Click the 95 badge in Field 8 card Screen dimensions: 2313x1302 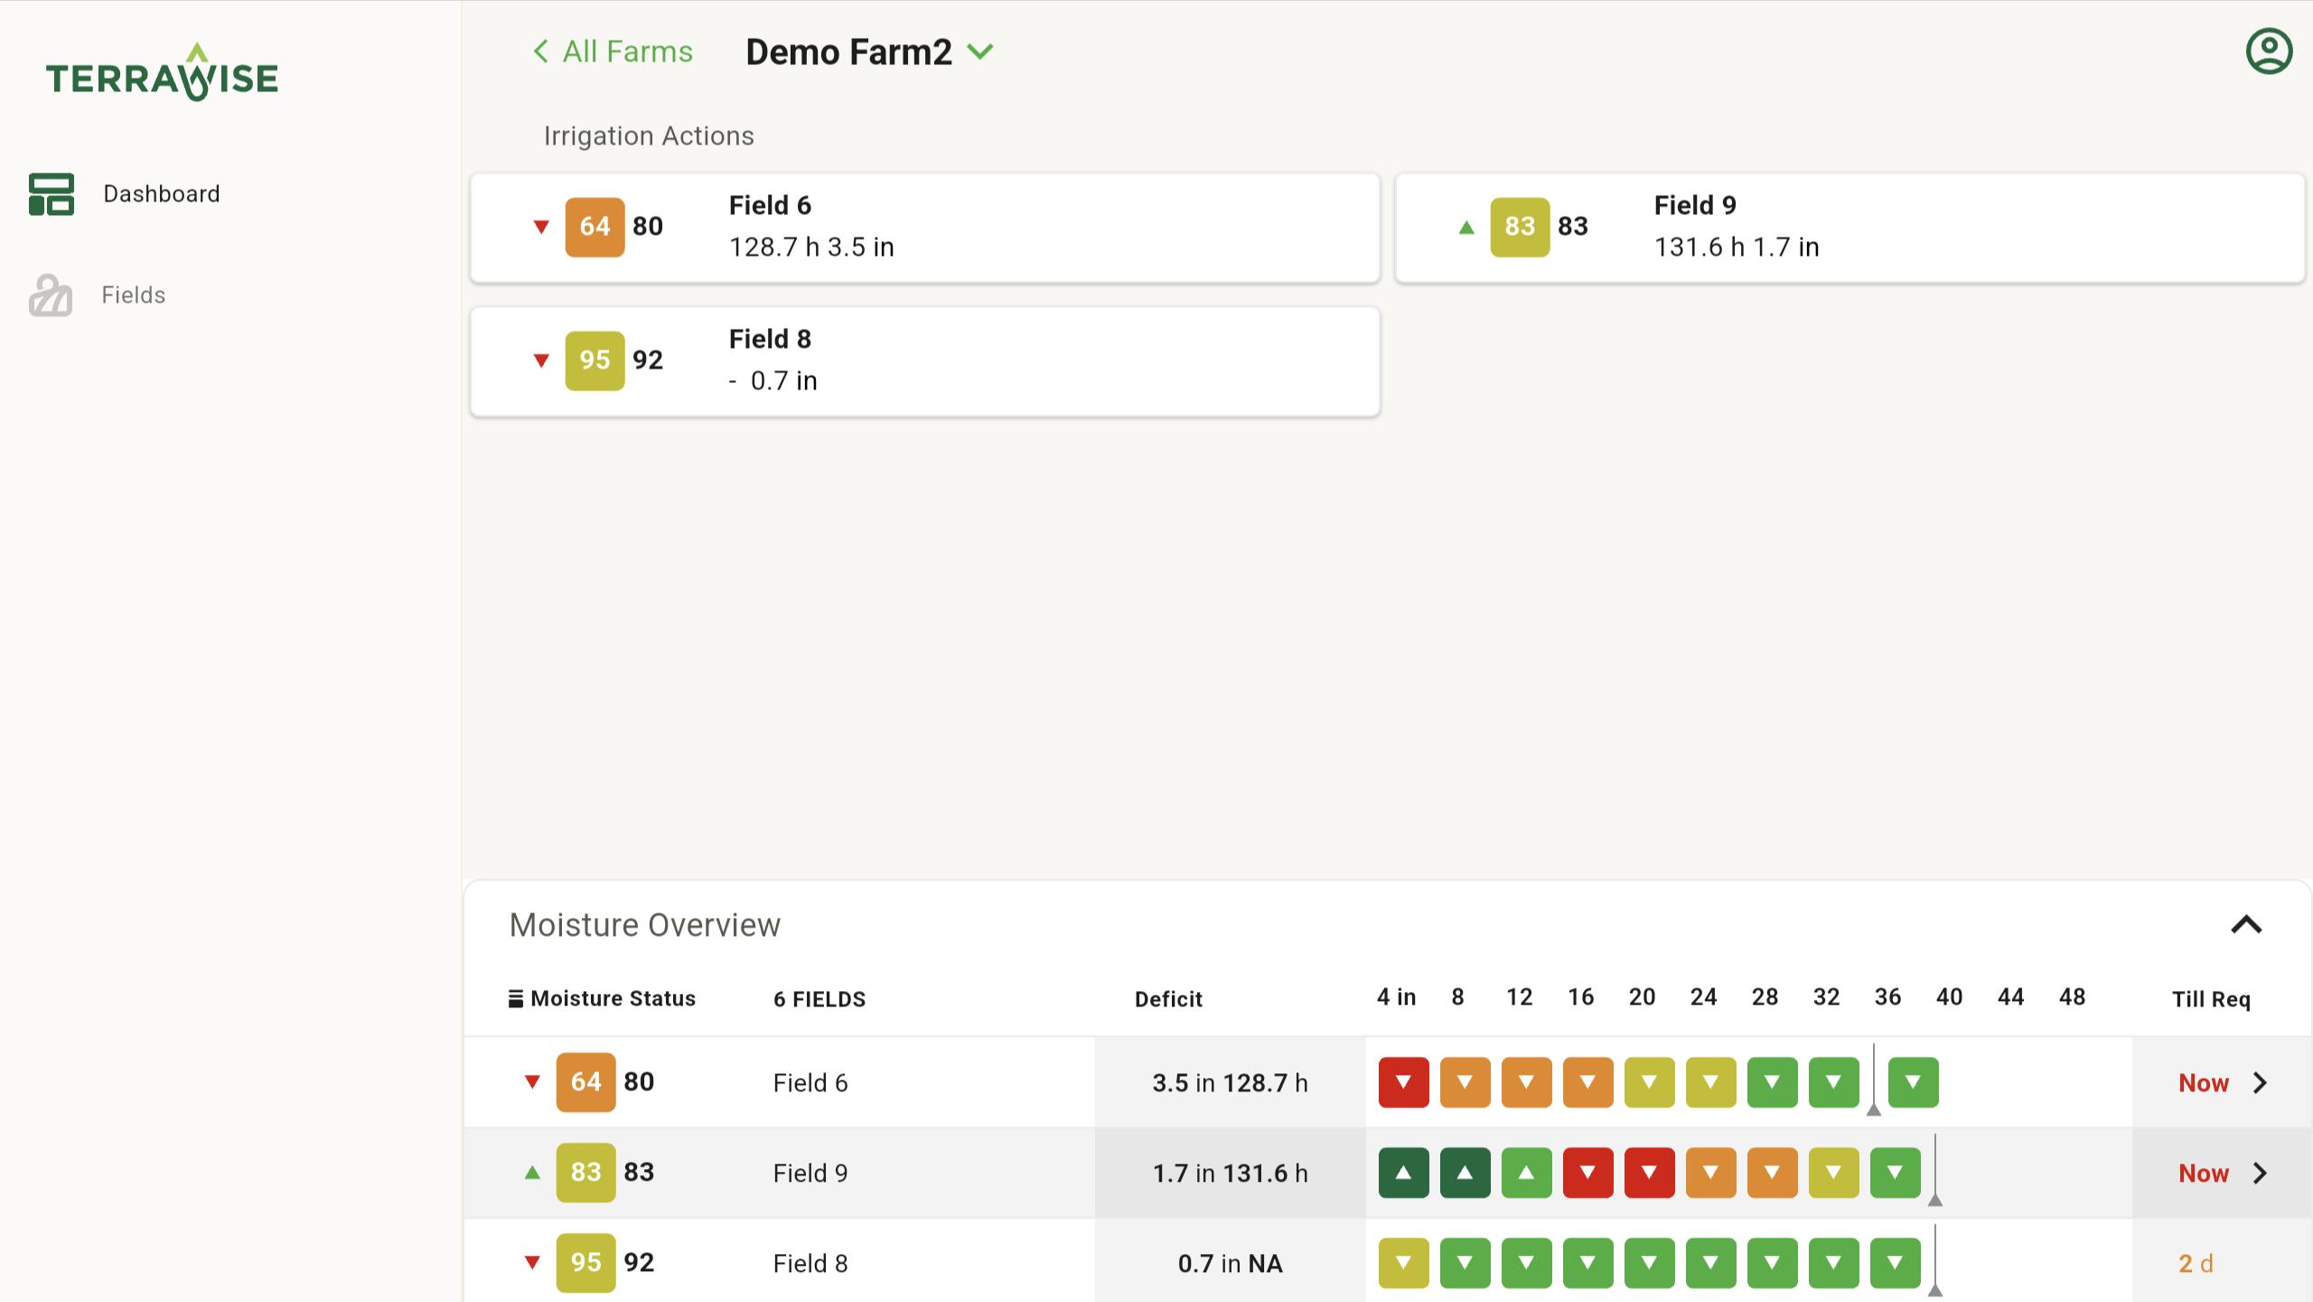pyautogui.click(x=595, y=361)
